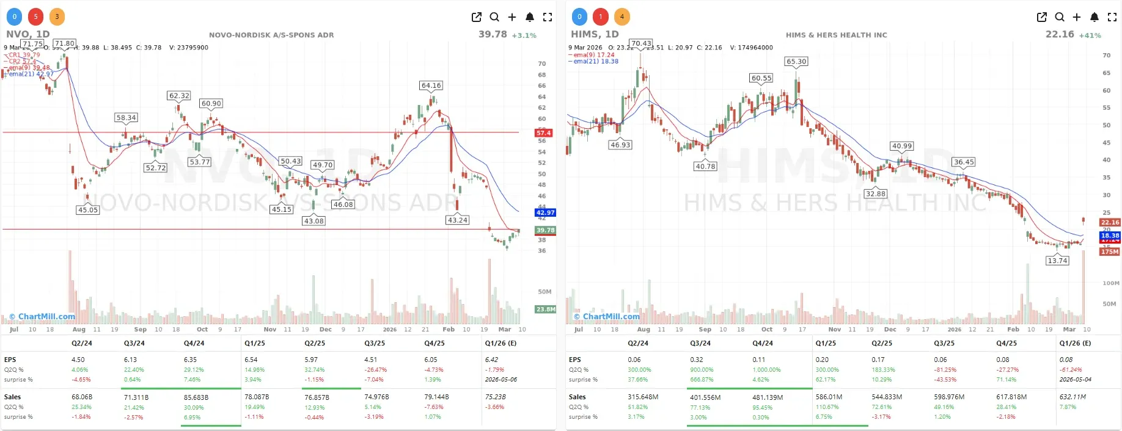The height and width of the screenshot is (431, 1122).
Task: Click the 70.43 peak label on HIMS chart
Action: [x=641, y=43]
